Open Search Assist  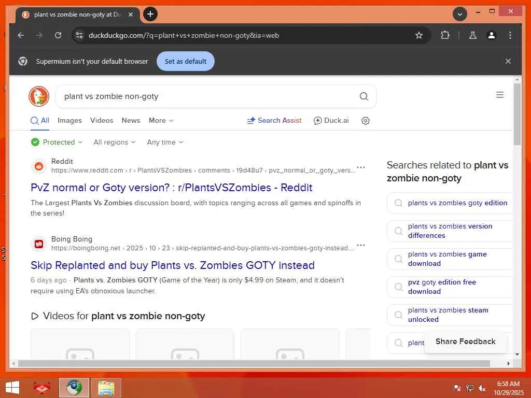point(274,120)
